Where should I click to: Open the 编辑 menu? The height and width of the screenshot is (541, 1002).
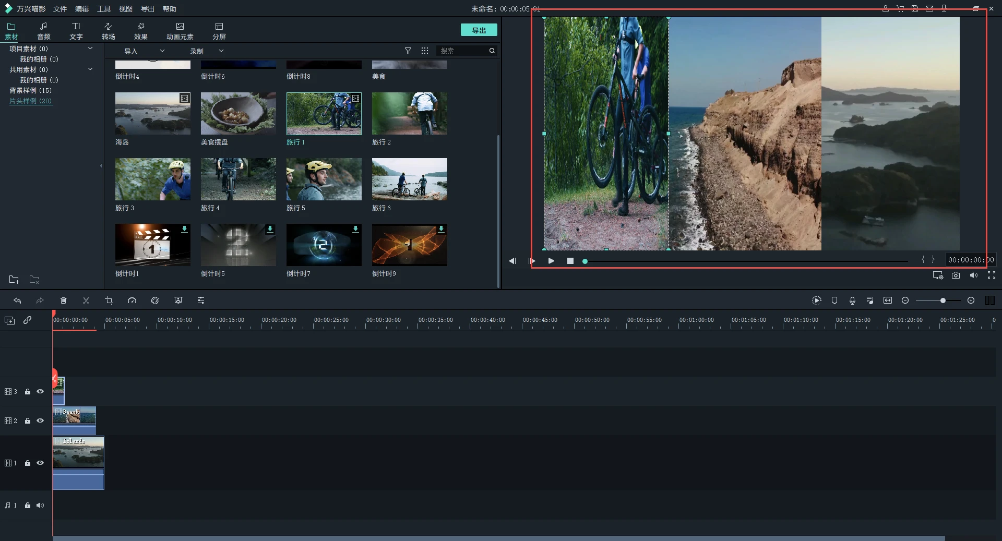point(82,9)
